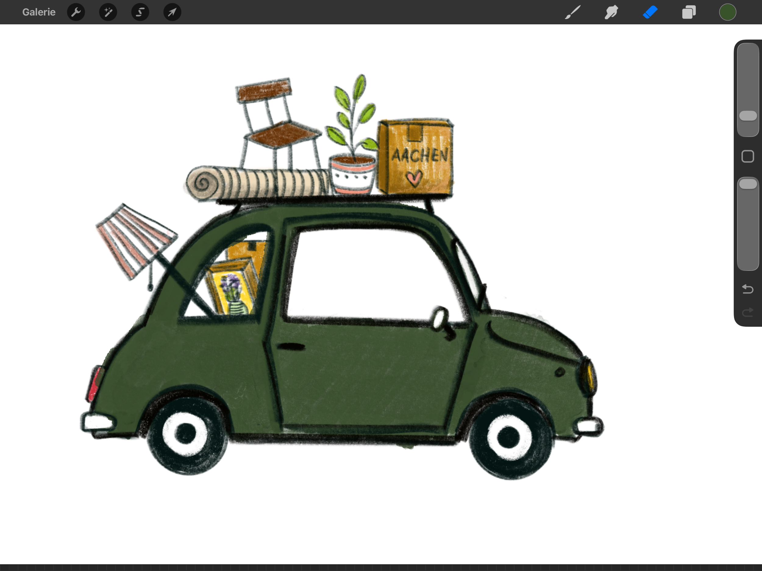
Task: Open the Galerie view
Action: tap(39, 12)
